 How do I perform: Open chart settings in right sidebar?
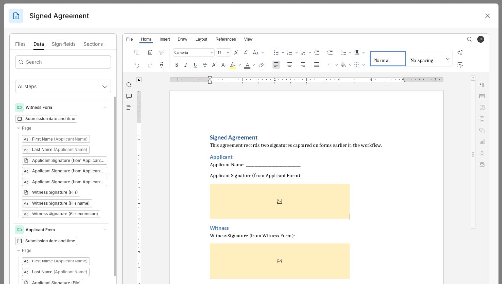tap(482, 142)
